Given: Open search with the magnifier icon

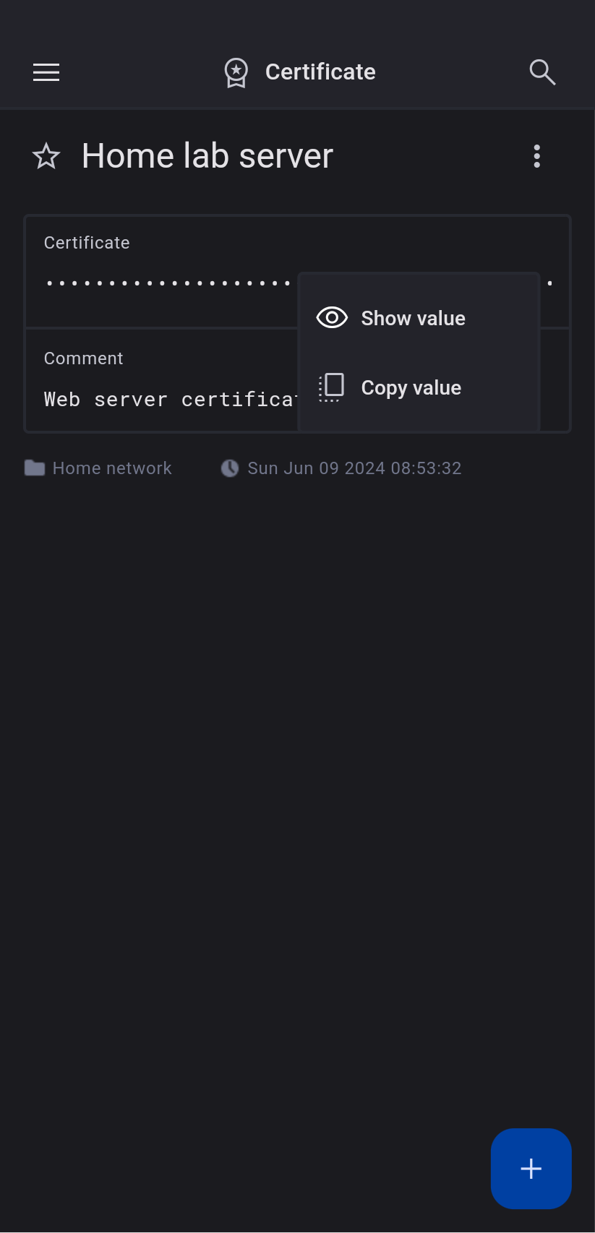Looking at the screenshot, I should click(x=542, y=72).
